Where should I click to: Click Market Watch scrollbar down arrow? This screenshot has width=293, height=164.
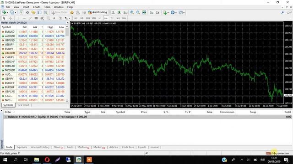[67, 101]
